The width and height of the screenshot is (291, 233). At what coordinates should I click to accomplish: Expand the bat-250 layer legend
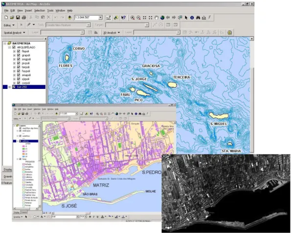click(10, 87)
